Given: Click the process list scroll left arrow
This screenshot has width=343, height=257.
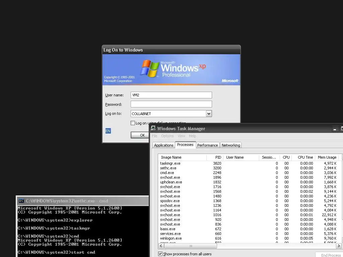Looking at the screenshot, I should (x=161, y=246).
